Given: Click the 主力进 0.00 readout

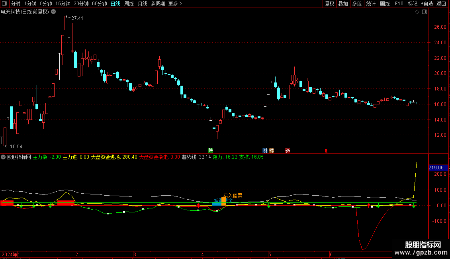Looking at the screenshot, I should point(76,157).
